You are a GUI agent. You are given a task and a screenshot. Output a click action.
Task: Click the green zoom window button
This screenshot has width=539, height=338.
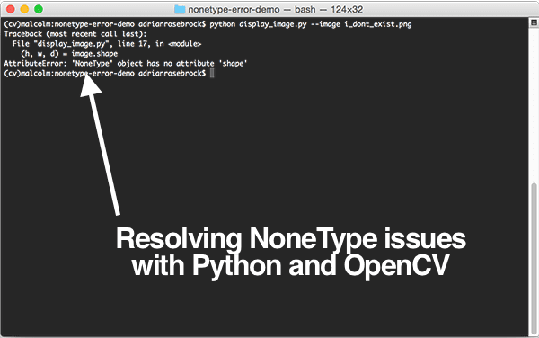click(x=39, y=9)
